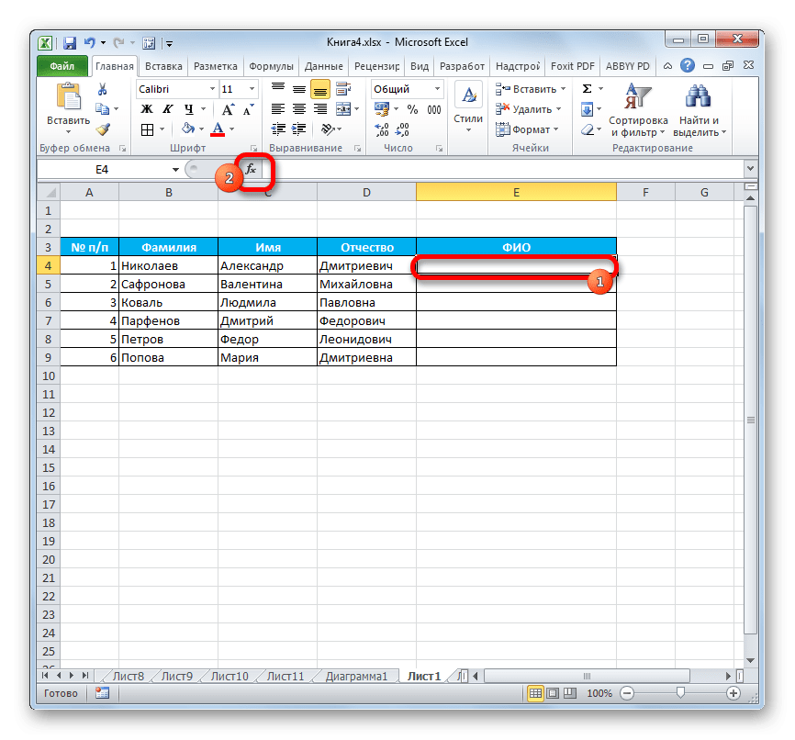Open the font size 11 dropdown
The image size is (795, 740).
pos(252,89)
